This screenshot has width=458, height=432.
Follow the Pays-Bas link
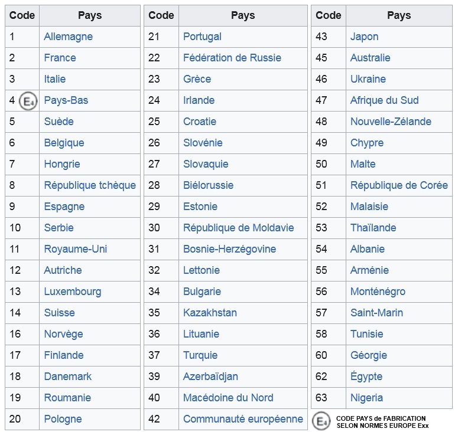click(x=66, y=100)
